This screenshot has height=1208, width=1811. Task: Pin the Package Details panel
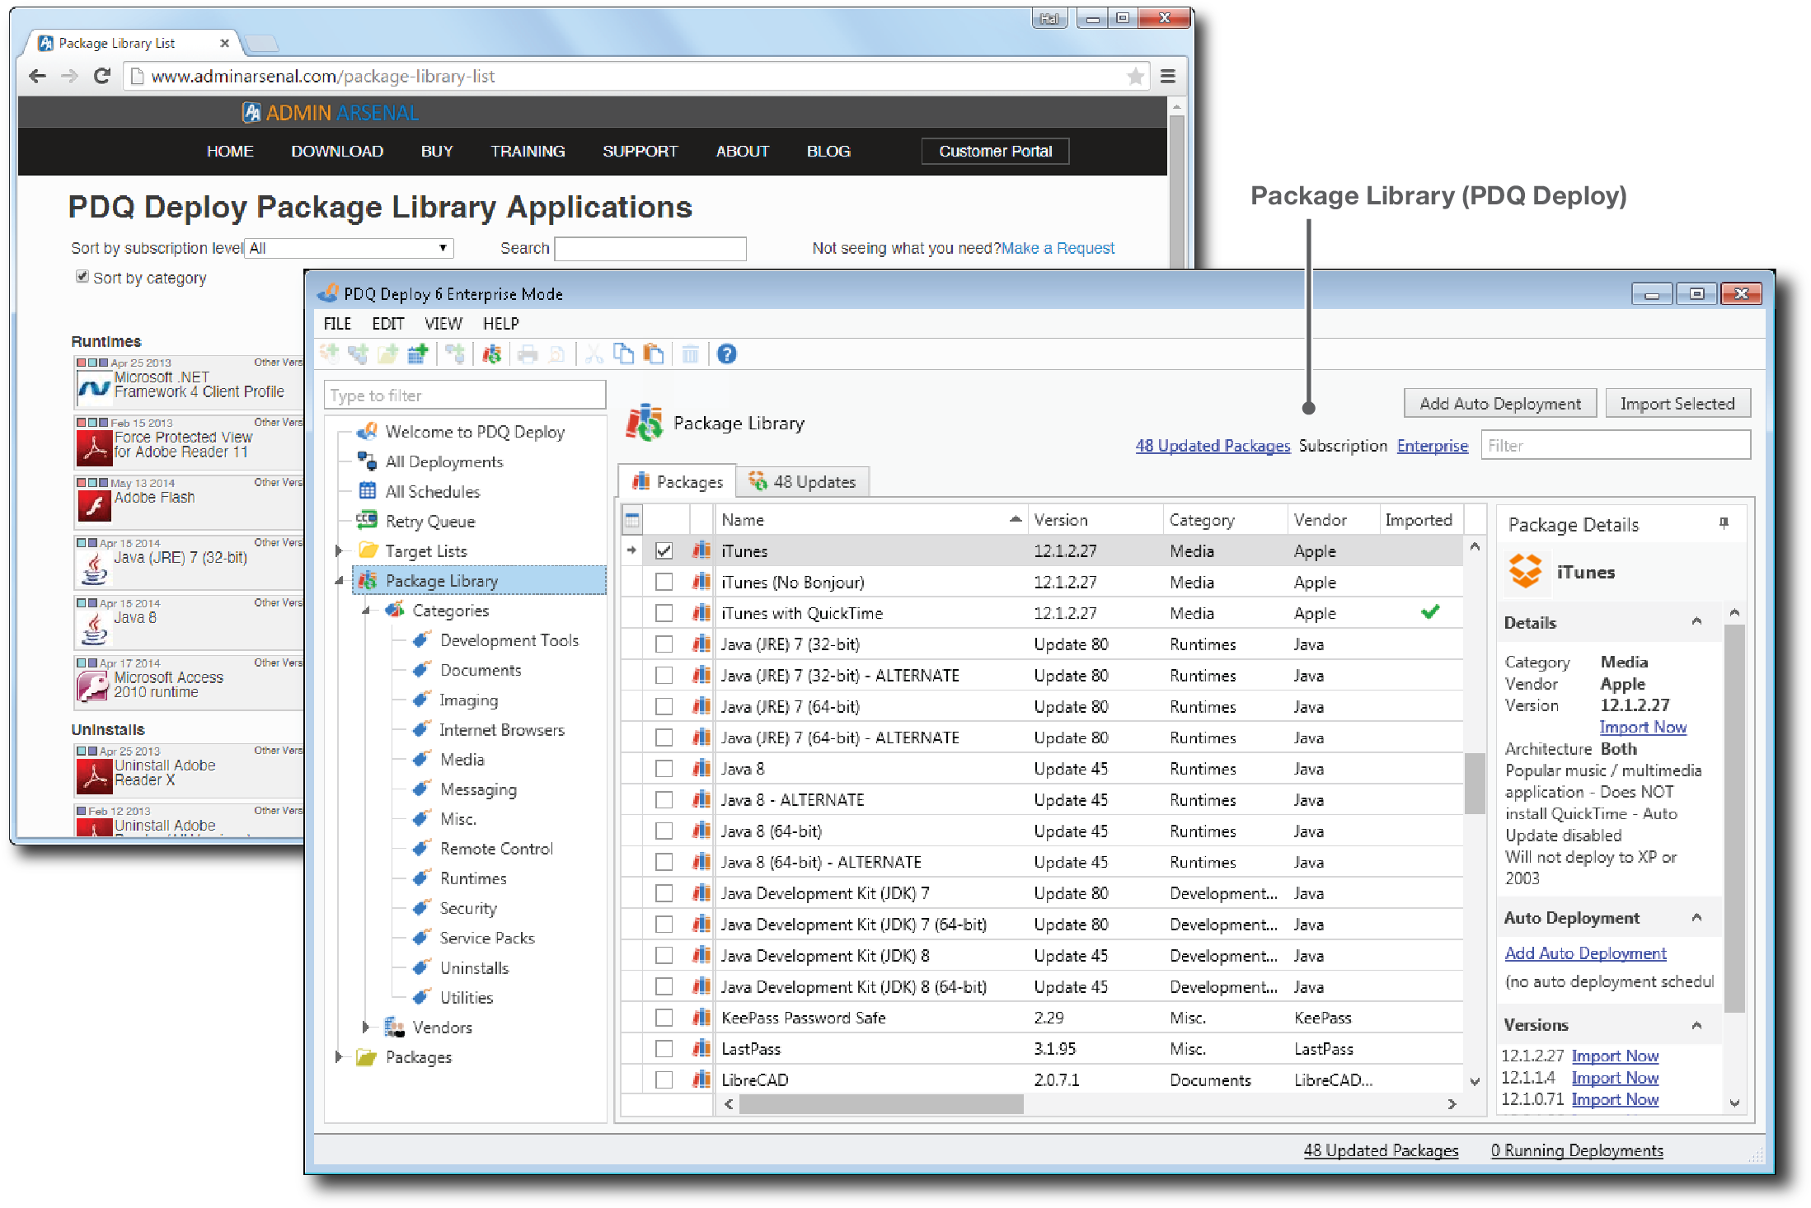(1724, 523)
